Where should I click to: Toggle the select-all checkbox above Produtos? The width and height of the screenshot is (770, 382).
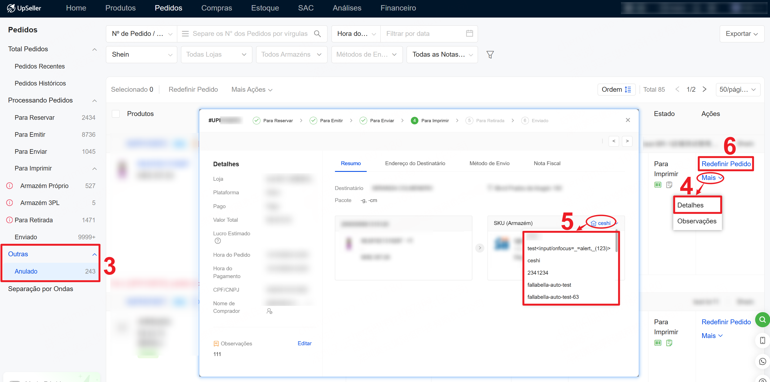pos(115,113)
